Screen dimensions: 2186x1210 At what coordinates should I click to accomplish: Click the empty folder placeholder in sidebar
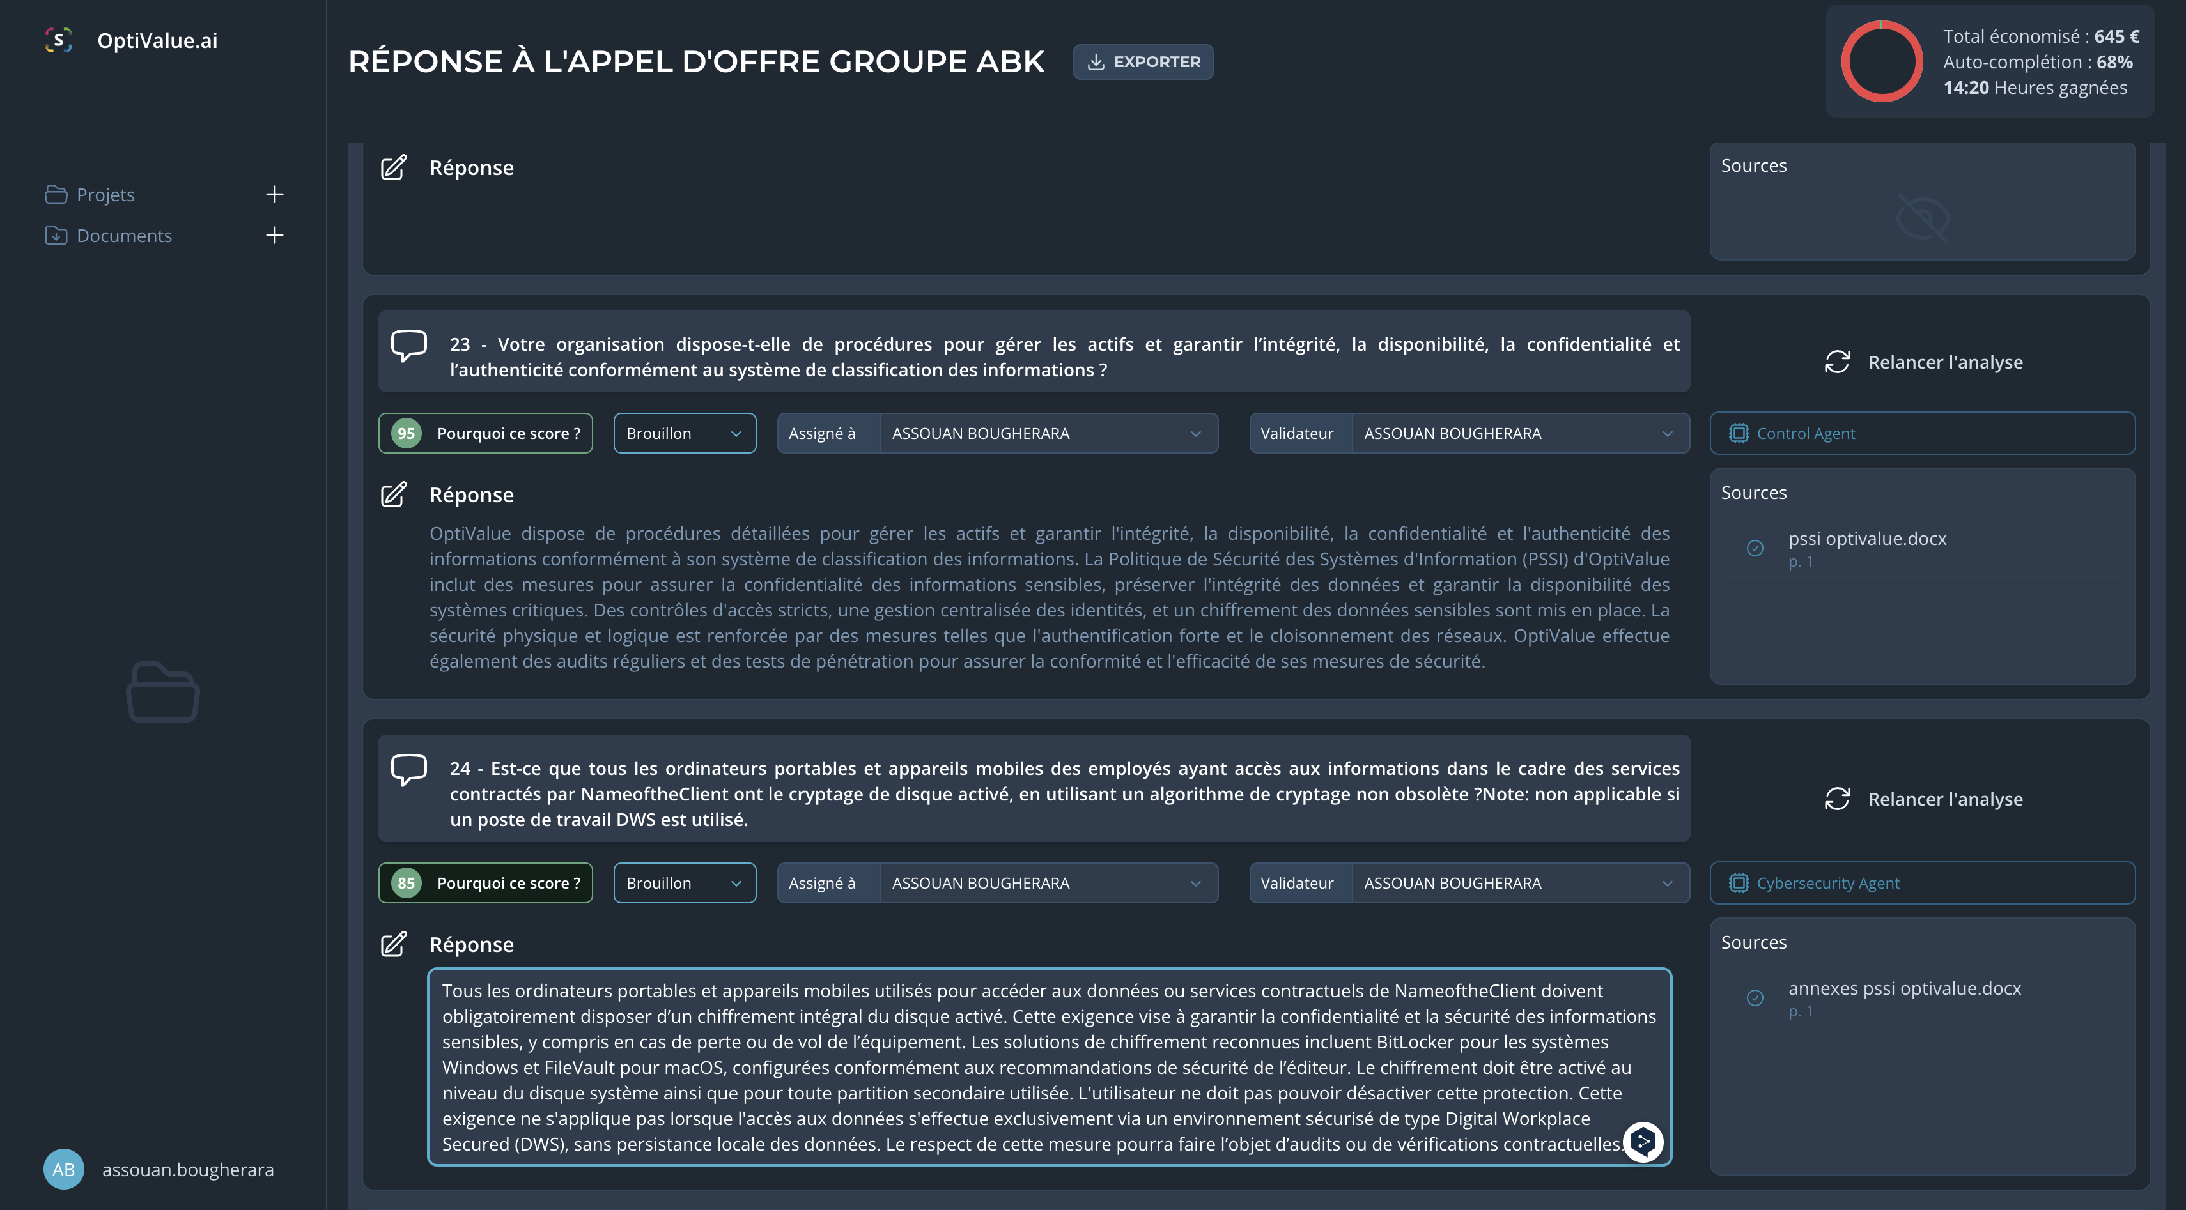click(163, 692)
